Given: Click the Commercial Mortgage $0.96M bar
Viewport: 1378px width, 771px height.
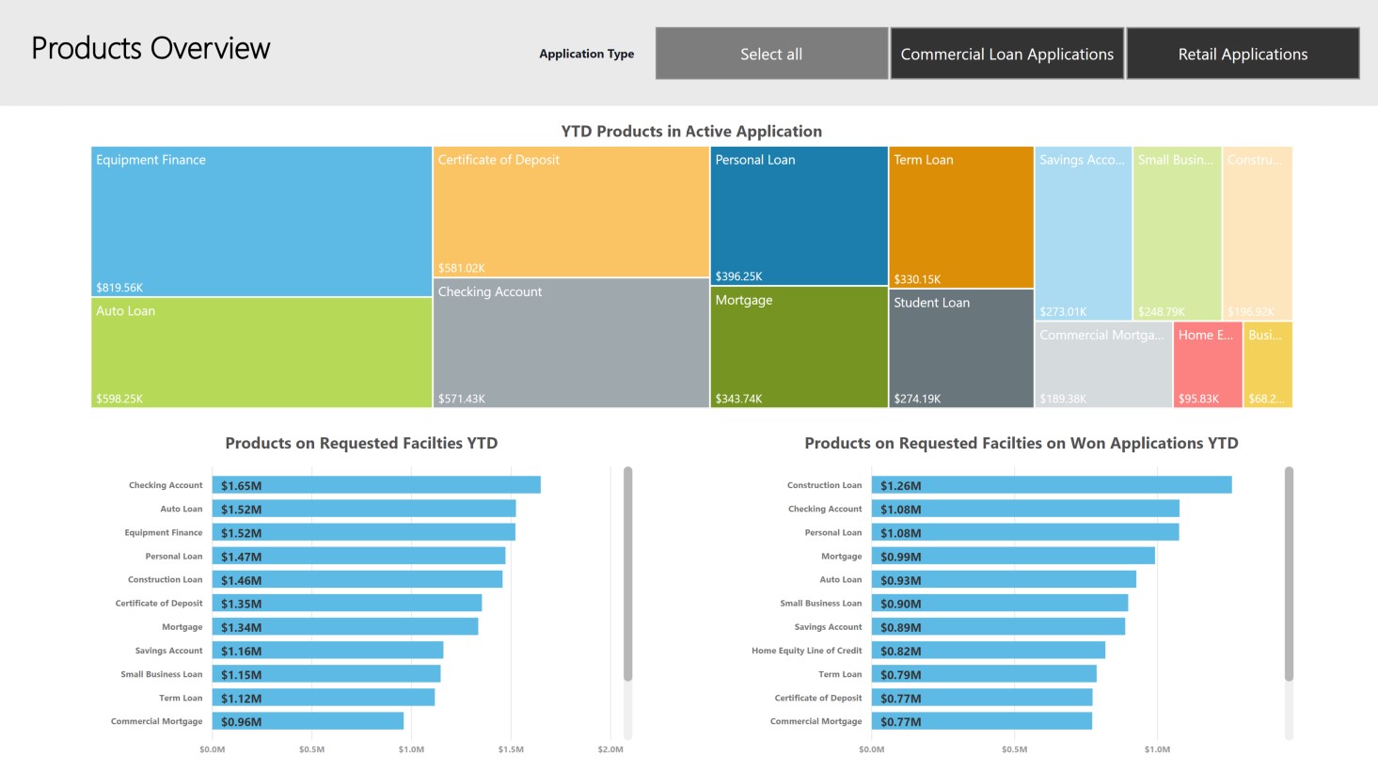Looking at the screenshot, I should click(308, 721).
